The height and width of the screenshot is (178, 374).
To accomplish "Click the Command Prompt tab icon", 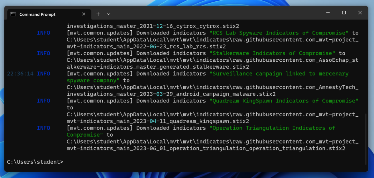I will click(13, 14).
